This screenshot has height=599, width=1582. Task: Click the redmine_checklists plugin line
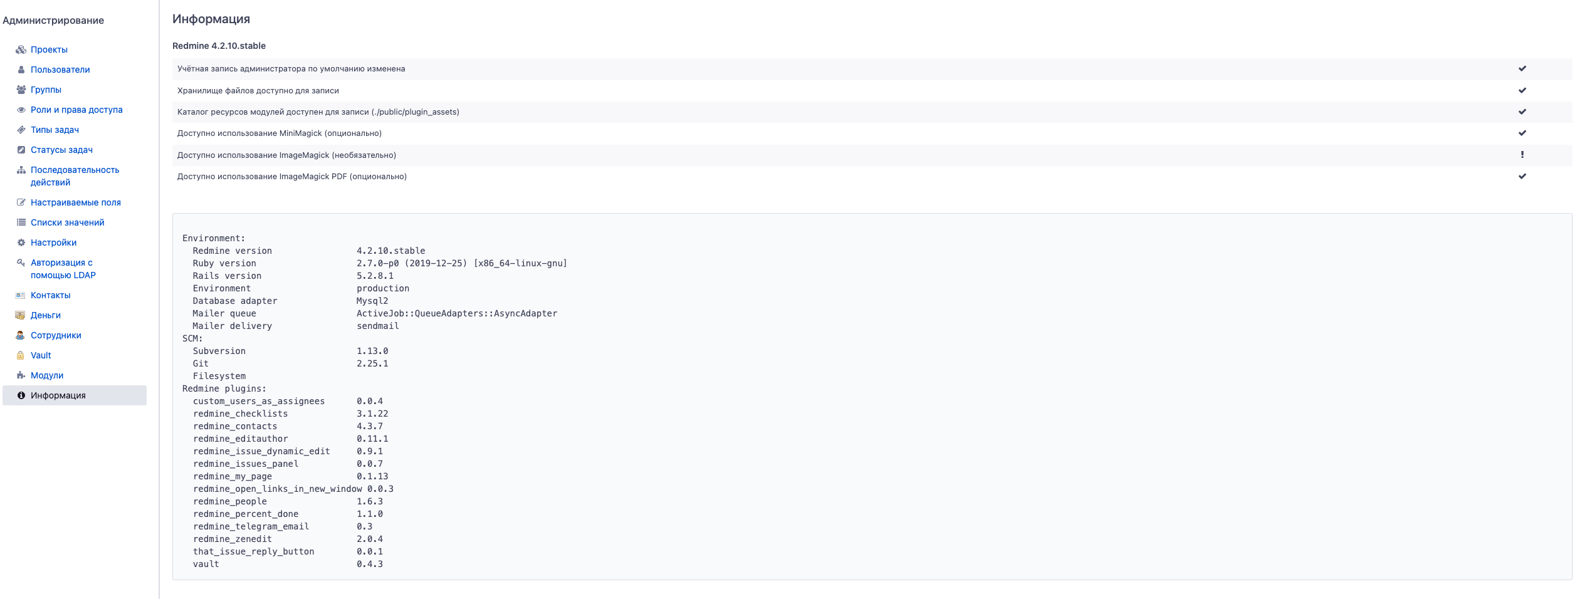click(291, 414)
